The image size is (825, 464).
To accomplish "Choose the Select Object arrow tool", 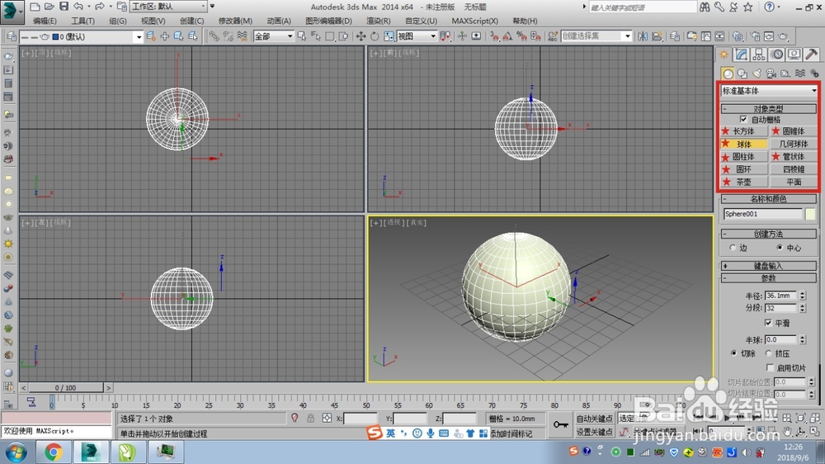I will pos(302,36).
